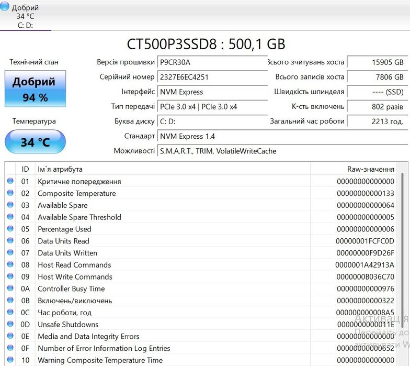The image size is (410, 366).
Task: Click status dot for Available Spare row
Action: tap(10, 205)
